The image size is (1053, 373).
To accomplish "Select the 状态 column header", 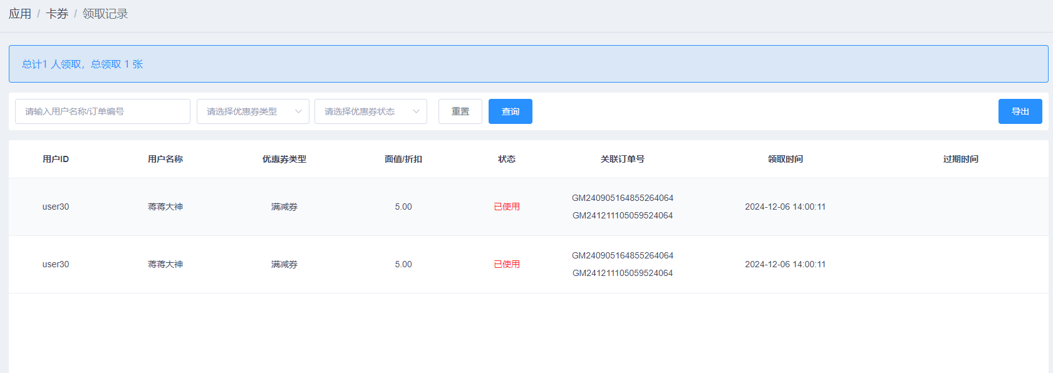I will tap(507, 159).
